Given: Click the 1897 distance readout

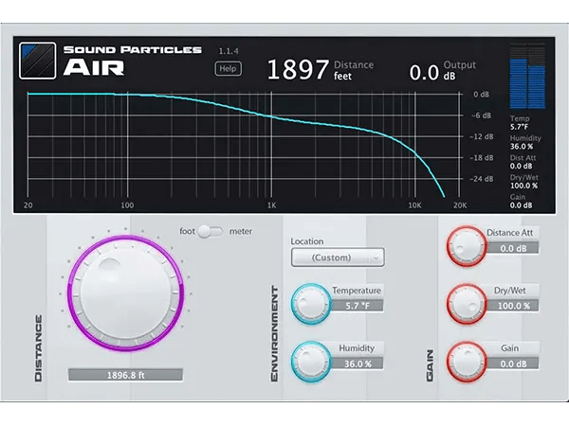Looking at the screenshot, I should click(x=298, y=69).
